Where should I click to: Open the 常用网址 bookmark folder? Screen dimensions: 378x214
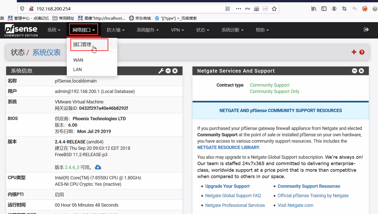(63, 18)
